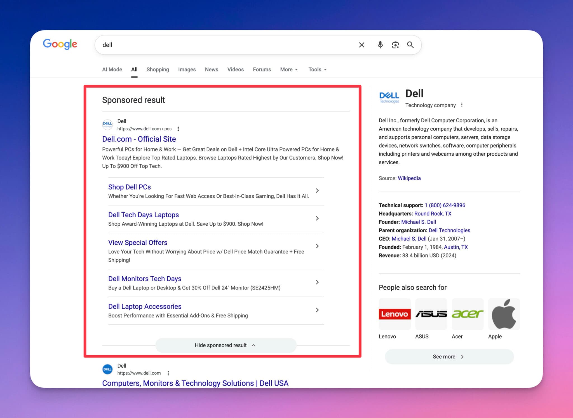Collapse the ad with Hide sponsored result

pos(226,345)
